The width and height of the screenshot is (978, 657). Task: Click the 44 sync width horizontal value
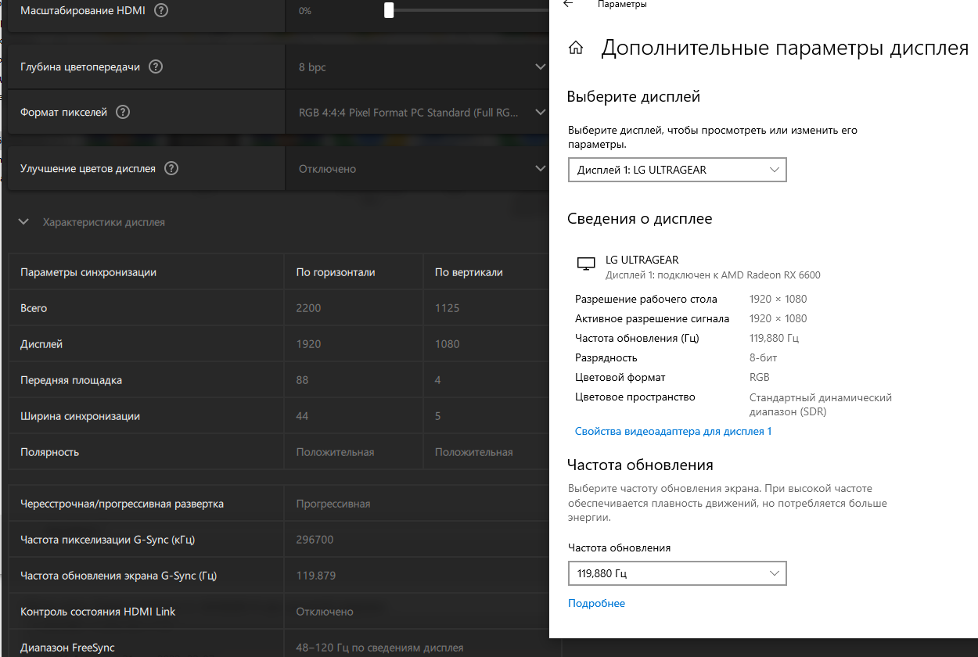click(302, 416)
